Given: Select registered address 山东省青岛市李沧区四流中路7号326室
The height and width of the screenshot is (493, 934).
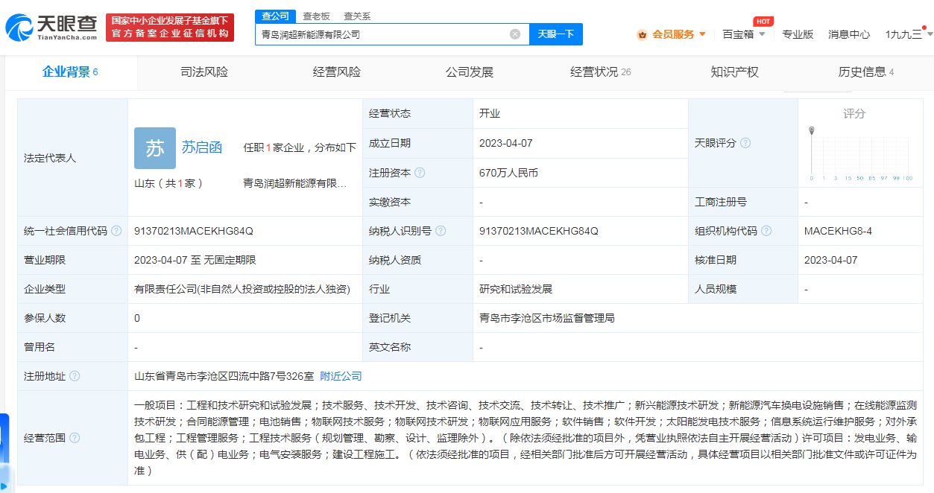Looking at the screenshot, I should click(224, 376).
